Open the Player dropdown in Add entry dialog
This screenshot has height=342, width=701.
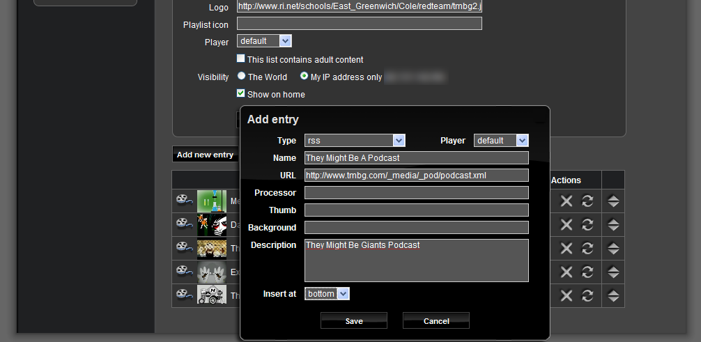coord(501,141)
